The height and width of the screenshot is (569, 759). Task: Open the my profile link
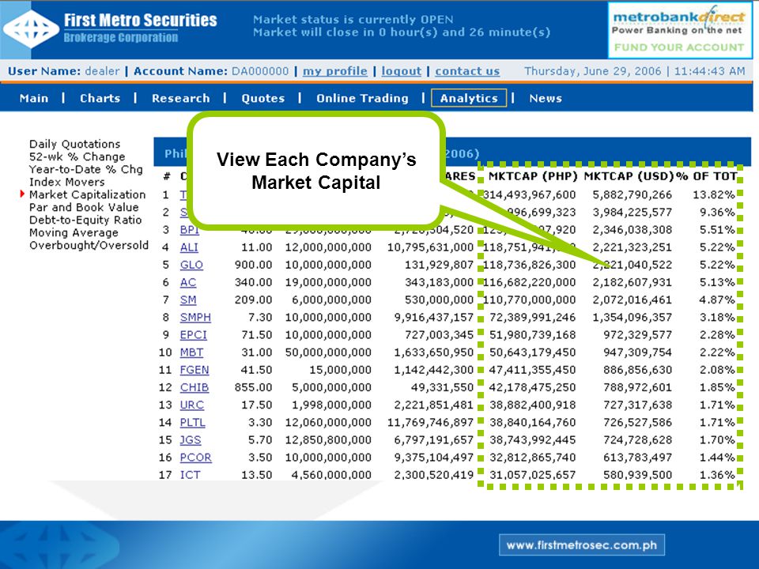[x=335, y=71]
